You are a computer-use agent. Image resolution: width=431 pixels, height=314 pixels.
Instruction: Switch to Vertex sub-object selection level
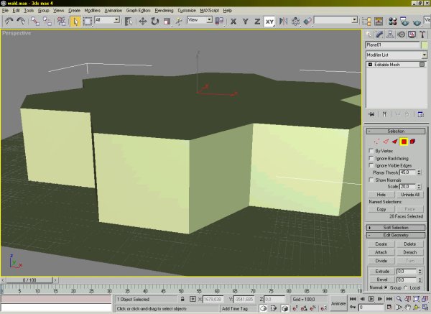(376, 142)
